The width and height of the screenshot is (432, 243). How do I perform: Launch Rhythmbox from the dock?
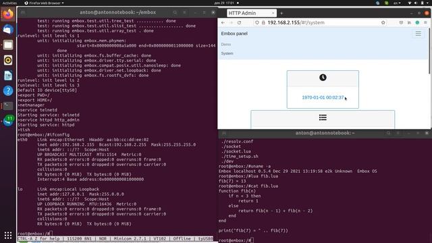click(x=8, y=60)
